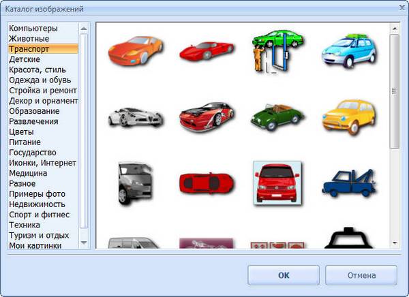
Task: Click the Отмена button
Action: tap(361, 275)
